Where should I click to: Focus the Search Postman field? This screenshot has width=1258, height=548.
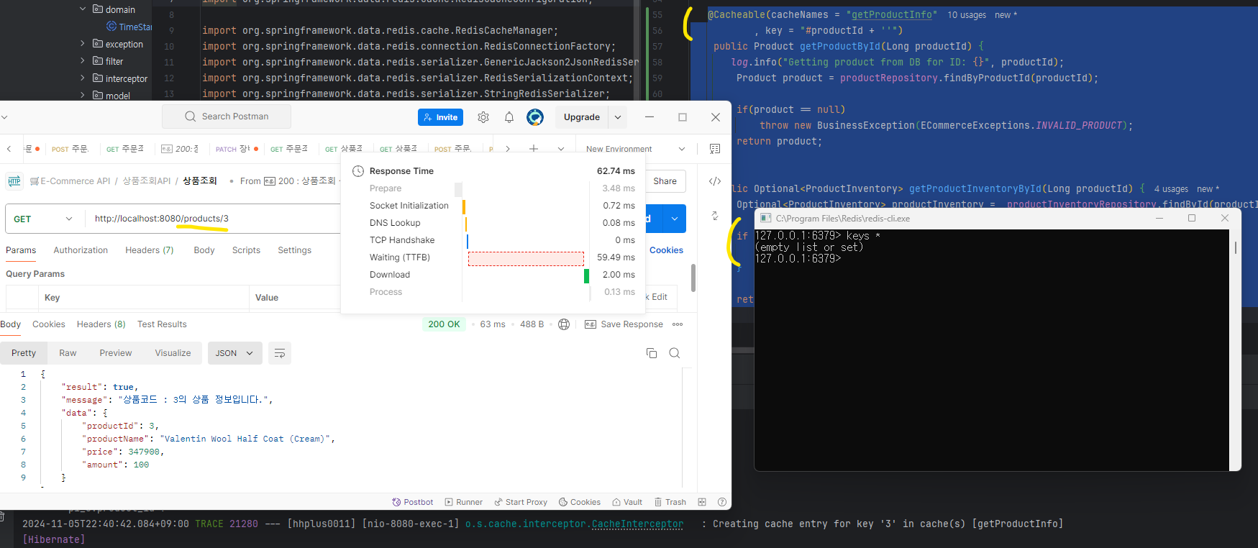pyautogui.click(x=227, y=117)
